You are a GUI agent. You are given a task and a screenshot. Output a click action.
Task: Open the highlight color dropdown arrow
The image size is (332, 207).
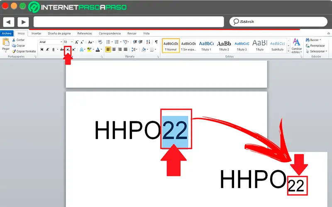coord(93,49)
